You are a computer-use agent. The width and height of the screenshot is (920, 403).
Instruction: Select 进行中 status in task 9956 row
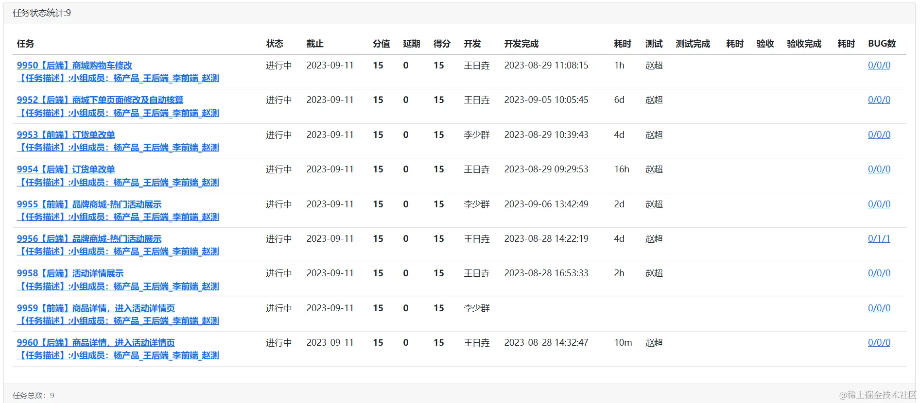point(279,239)
